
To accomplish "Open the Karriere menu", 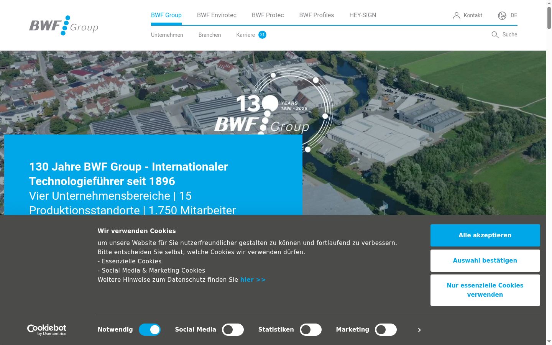I will pos(246,35).
